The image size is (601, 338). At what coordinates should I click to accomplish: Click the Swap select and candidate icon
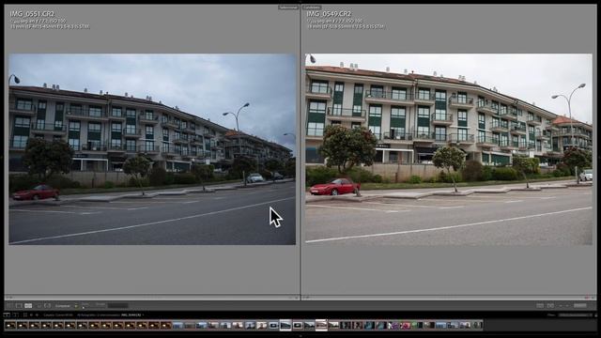coord(540,305)
